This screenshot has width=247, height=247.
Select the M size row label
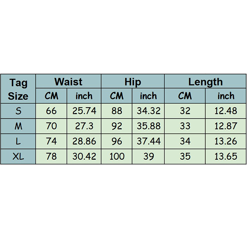18,126
